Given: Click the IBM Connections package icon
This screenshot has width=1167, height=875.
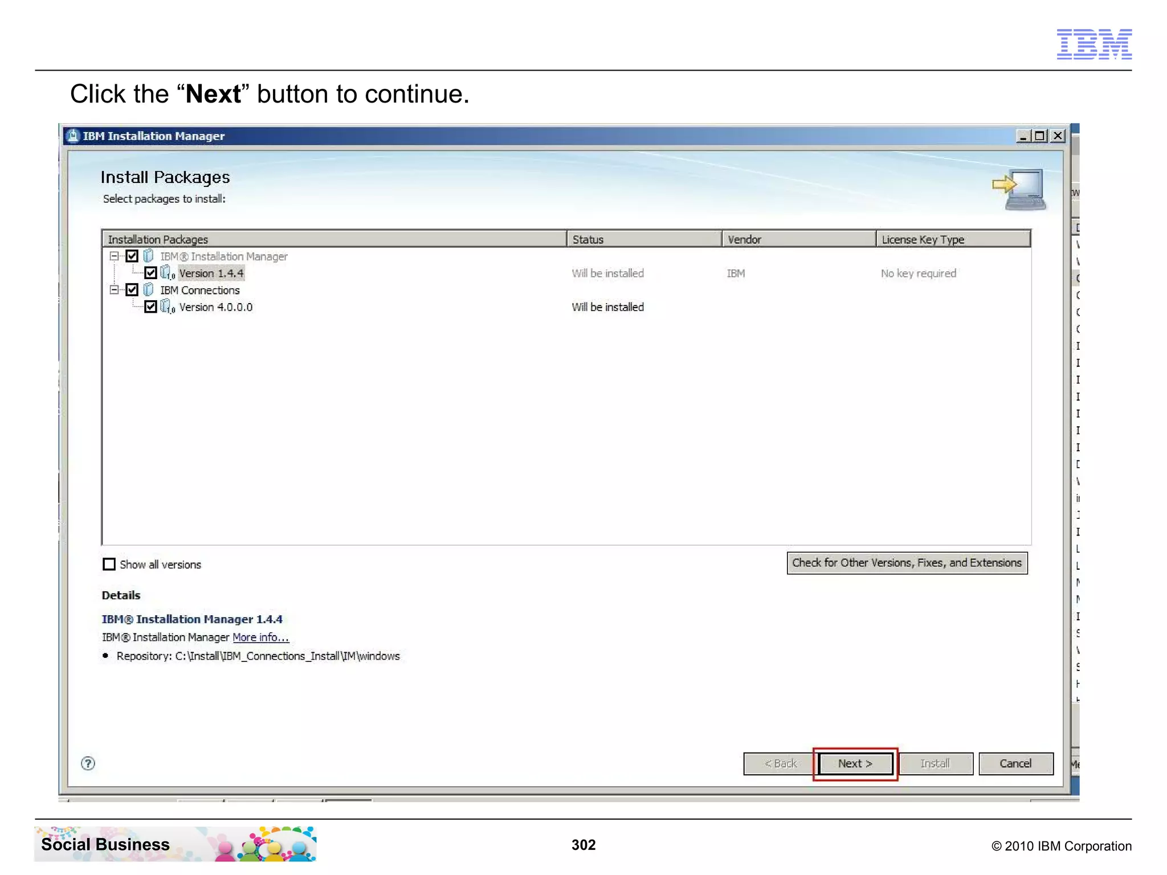Looking at the screenshot, I should [x=148, y=289].
